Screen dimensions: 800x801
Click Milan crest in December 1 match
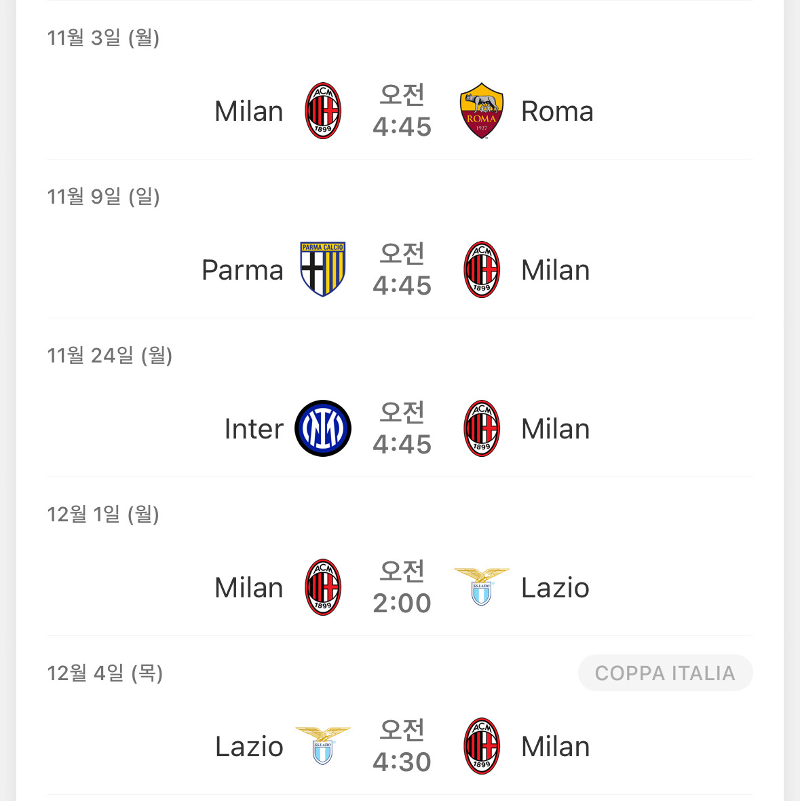click(x=323, y=587)
